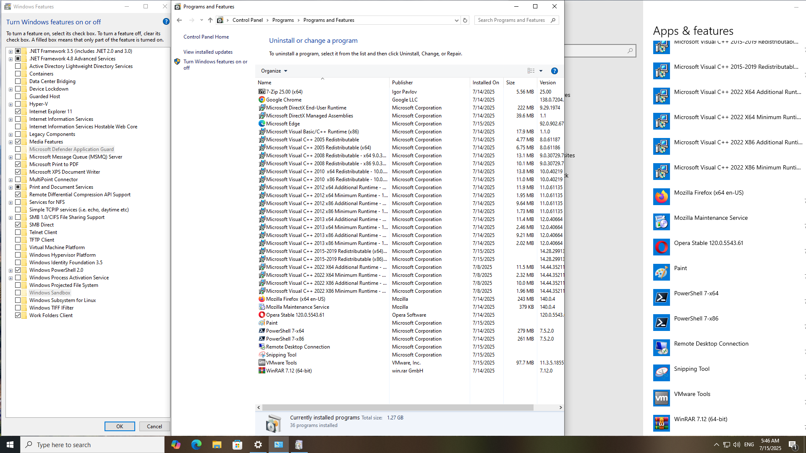The width and height of the screenshot is (806, 453).
Task: Click OK in Windows Features dialog
Action: pyautogui.click(x=120, y=426)
